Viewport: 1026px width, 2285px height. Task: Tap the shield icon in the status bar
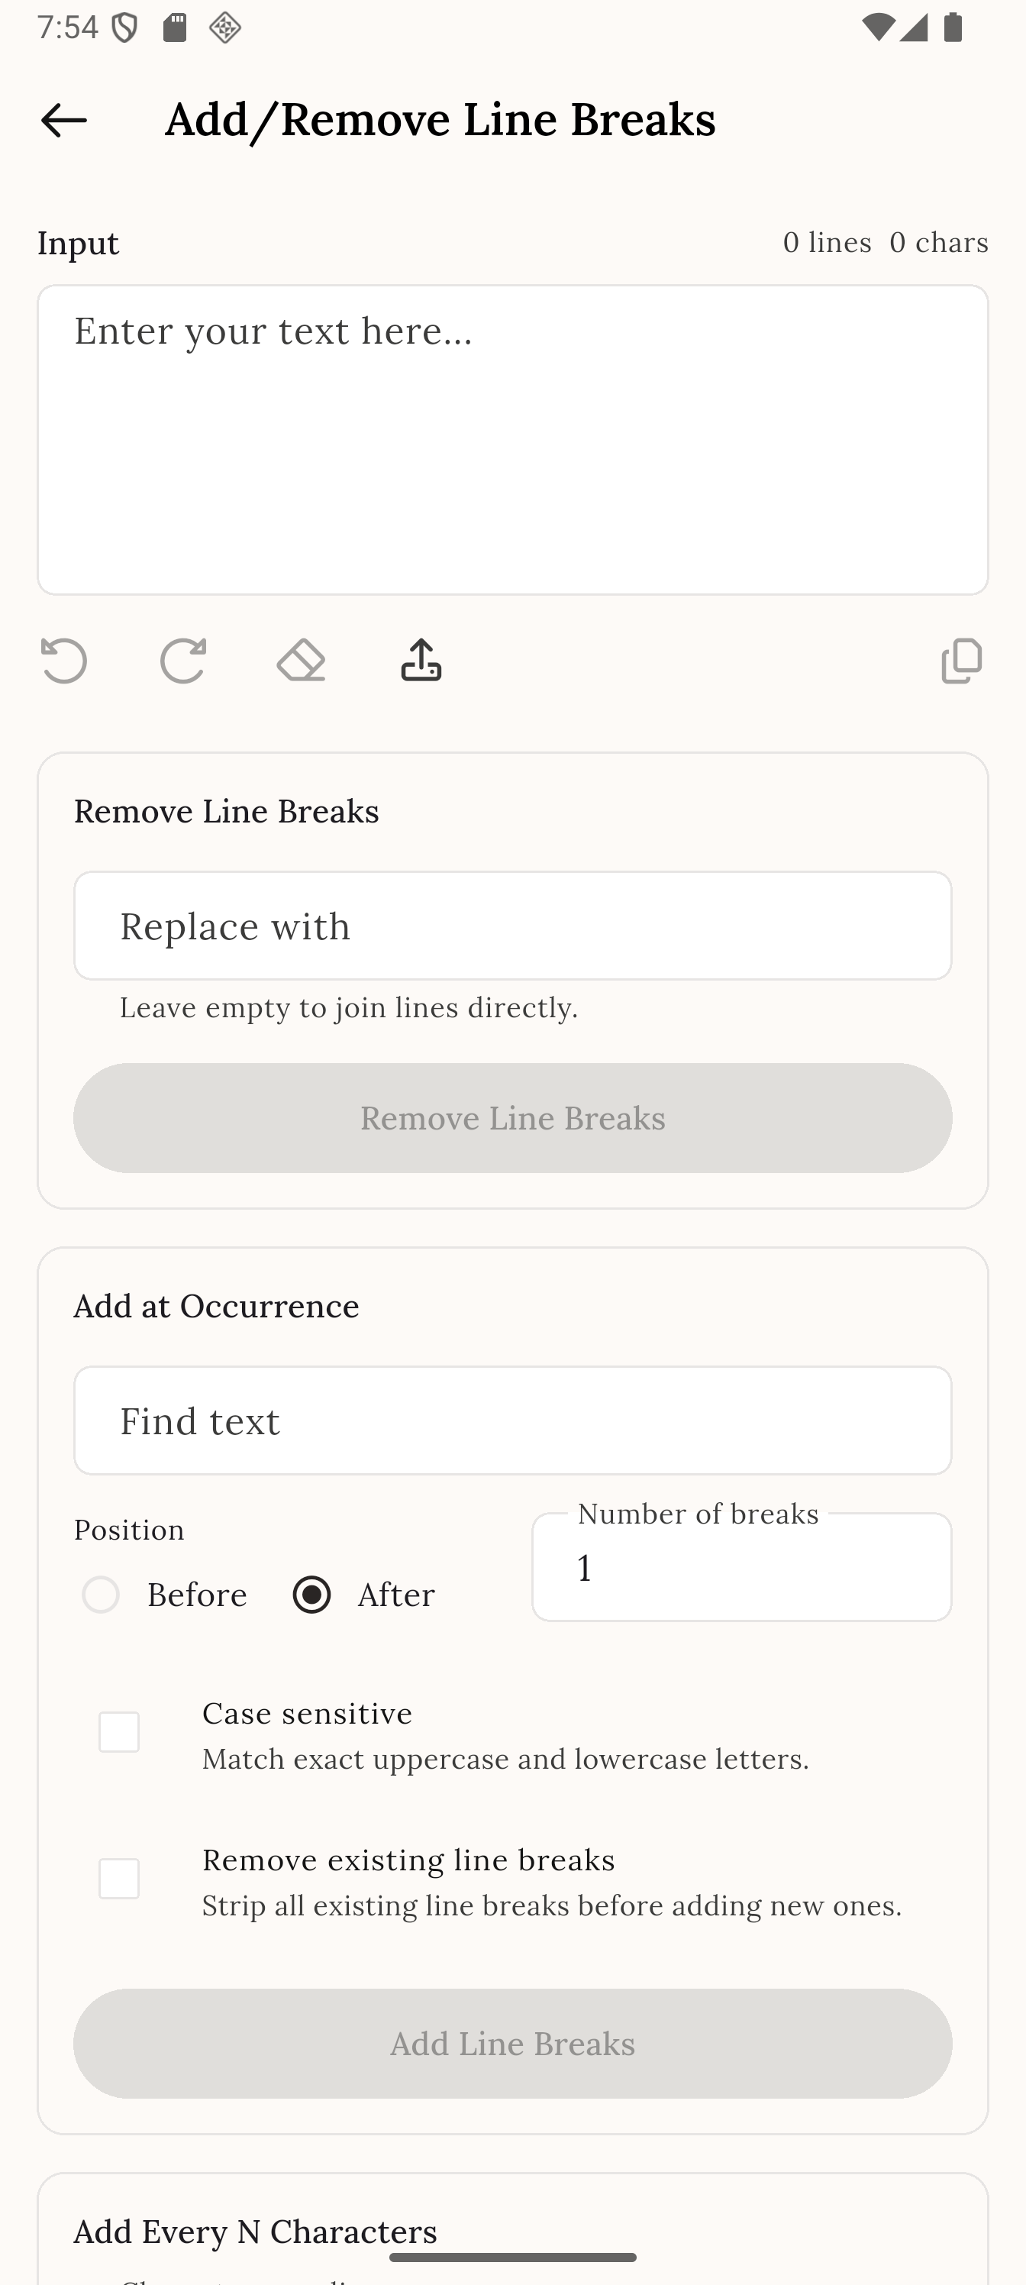(123, 27)
